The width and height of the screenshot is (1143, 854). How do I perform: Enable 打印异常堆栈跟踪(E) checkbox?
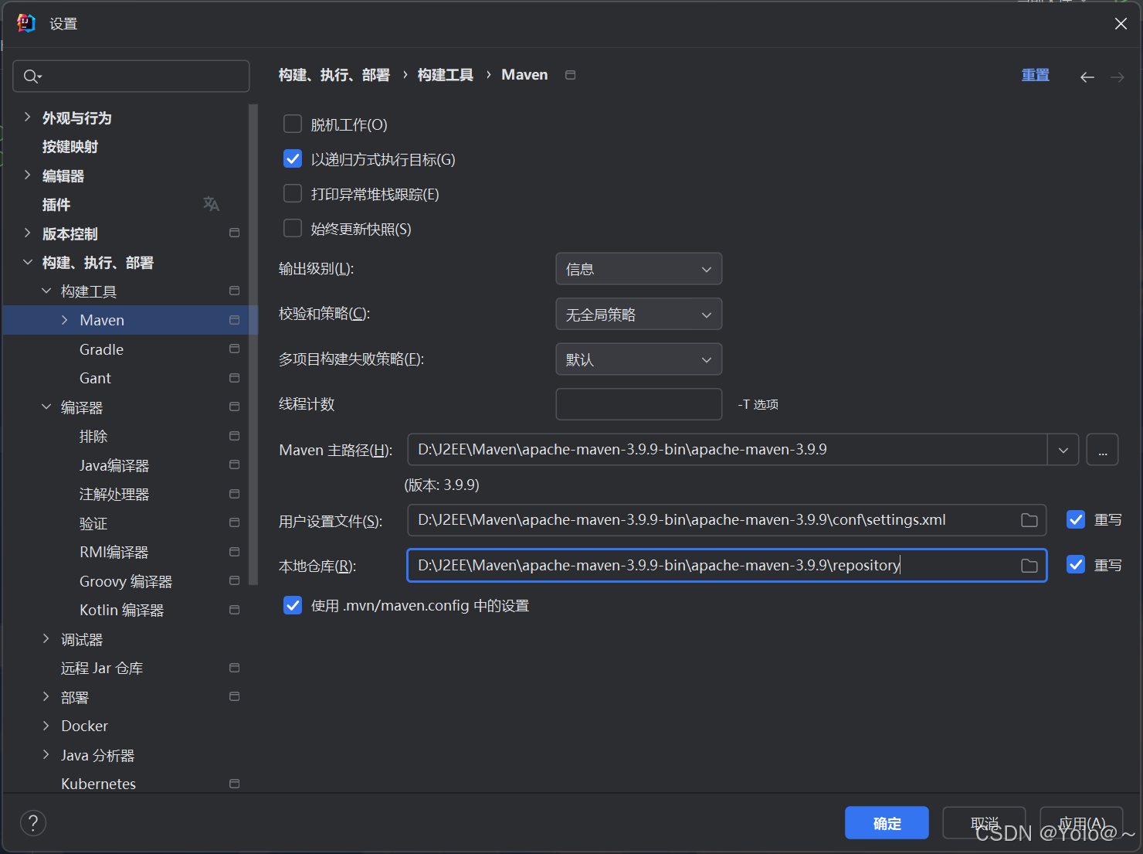click(x=293, y=193)
